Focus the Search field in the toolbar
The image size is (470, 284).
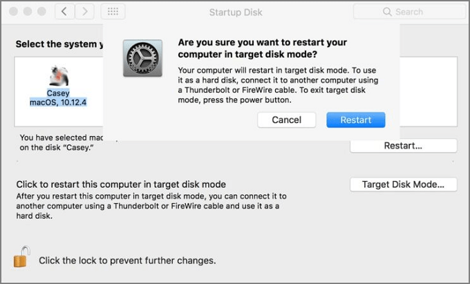(x=415, y=12)
